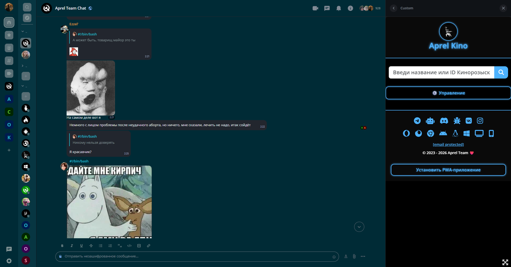
Task: Open the emoji picker in message box
Action: click(x=334, y=257)
